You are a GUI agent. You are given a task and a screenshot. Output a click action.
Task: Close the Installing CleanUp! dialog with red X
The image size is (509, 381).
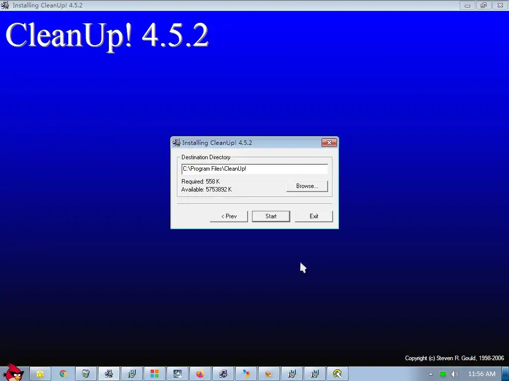coord(329,142)
